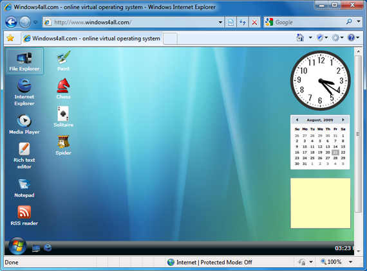Click the Help question mark icon
367x271 pixels.
click(x=352, y=37)
